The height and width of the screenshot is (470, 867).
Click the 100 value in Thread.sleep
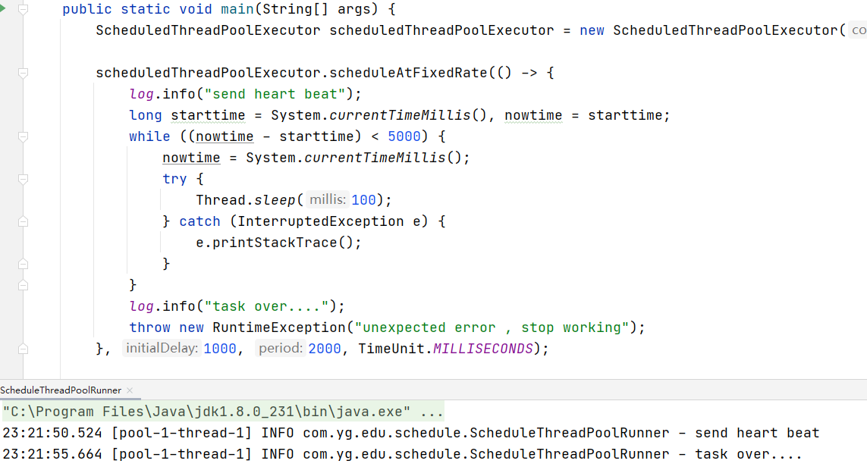point(364,200)
